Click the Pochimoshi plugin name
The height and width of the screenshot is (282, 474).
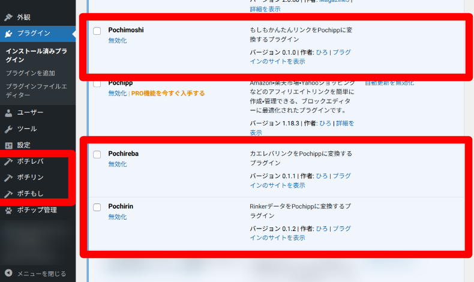[x=126, y=30]
